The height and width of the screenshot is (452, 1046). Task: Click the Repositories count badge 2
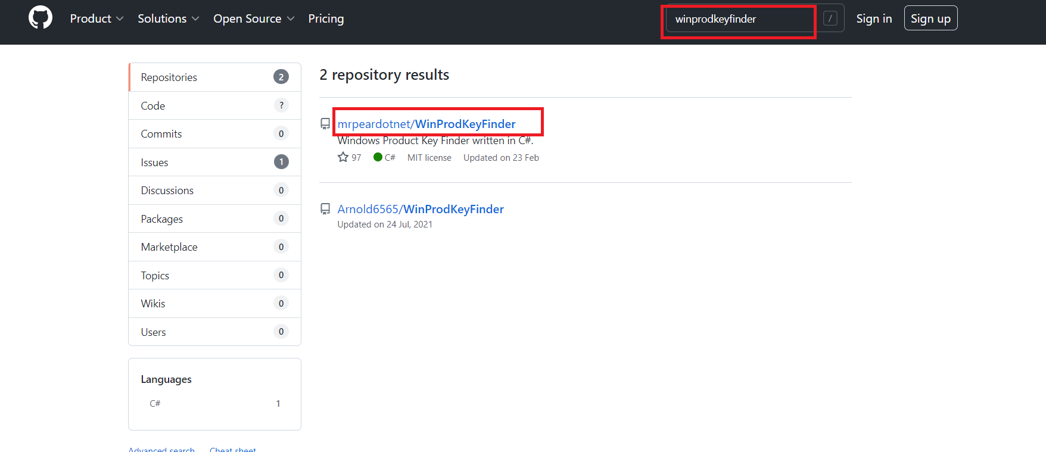click(281, 77)
